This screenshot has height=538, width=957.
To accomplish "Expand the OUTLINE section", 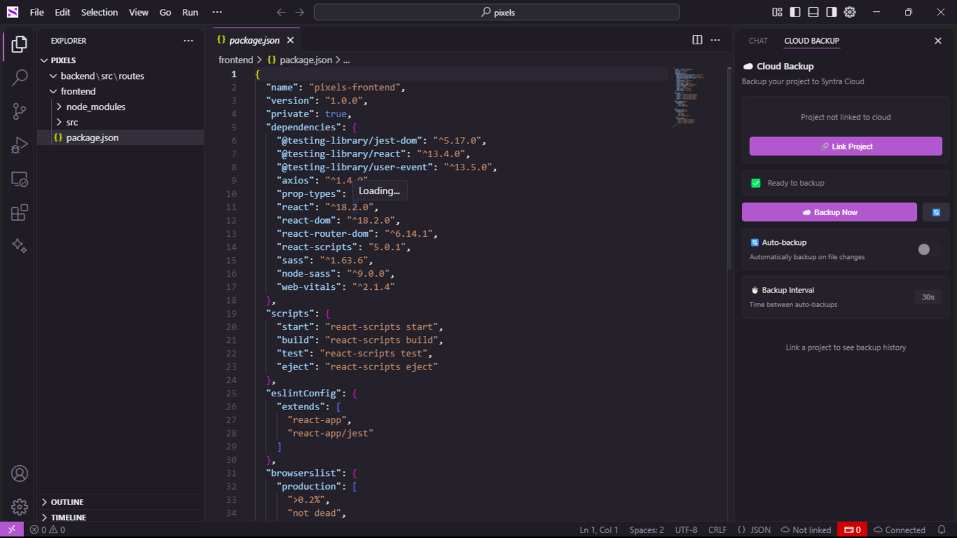I will click(x=67, y=502).
